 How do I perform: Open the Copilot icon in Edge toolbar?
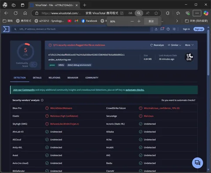pyautogui.click(x=206, y=13)
